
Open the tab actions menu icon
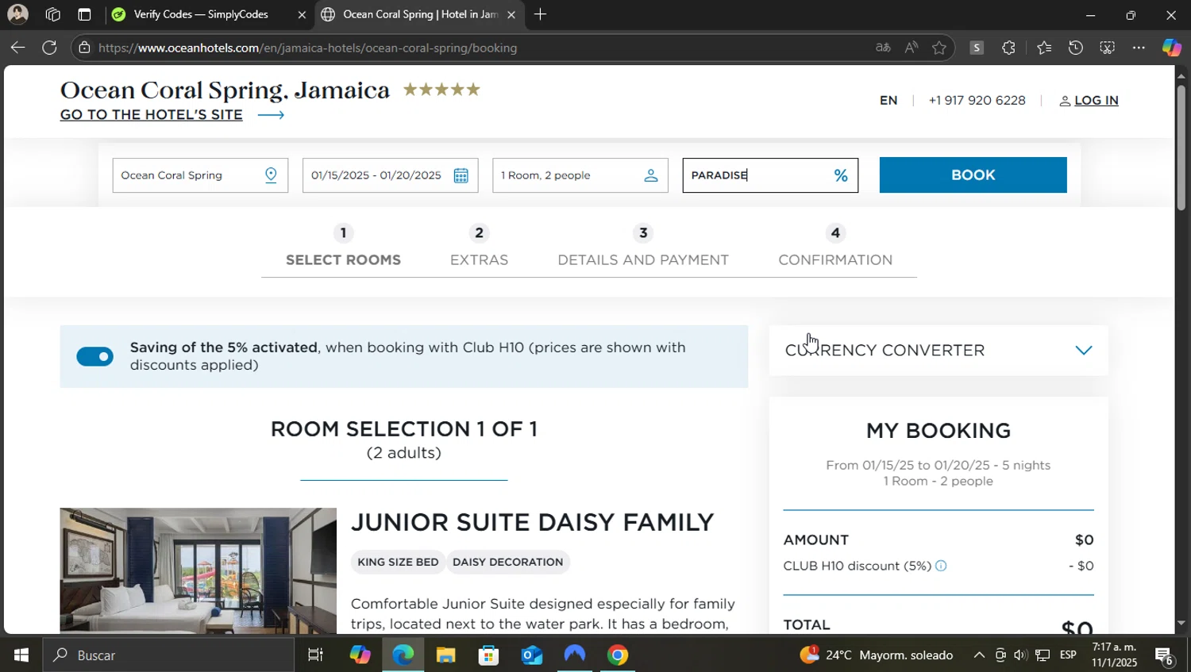click(x=84, y=14)
